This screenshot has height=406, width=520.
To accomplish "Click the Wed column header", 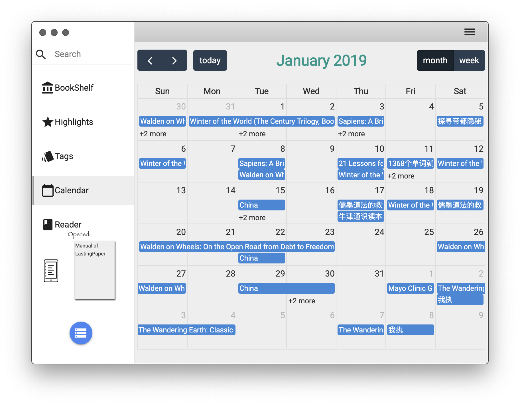I will 311,91.
